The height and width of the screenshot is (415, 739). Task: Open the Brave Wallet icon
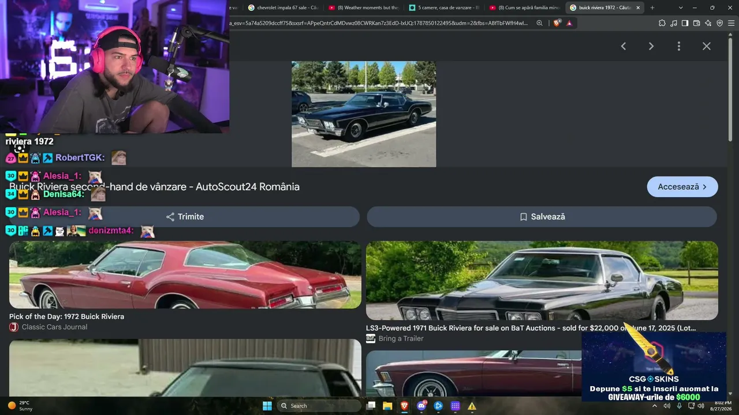point(696,23)
